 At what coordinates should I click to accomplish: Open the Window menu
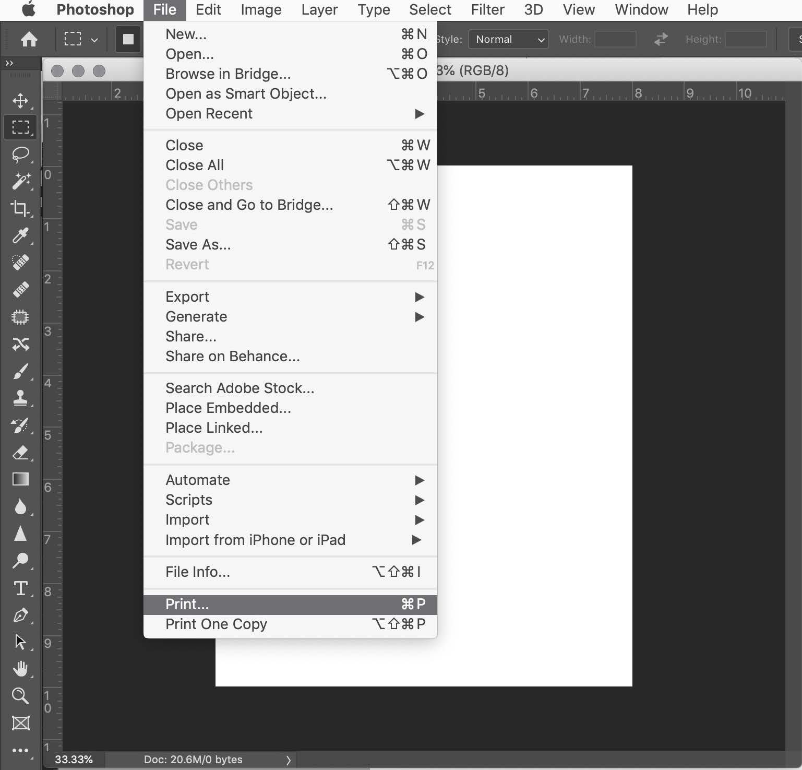[641, 9]
